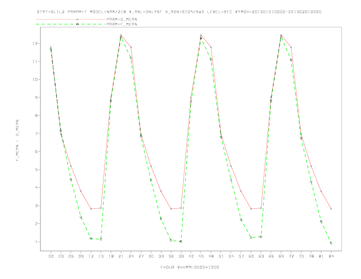Click y-axis tick label 10

click(35, 79)
